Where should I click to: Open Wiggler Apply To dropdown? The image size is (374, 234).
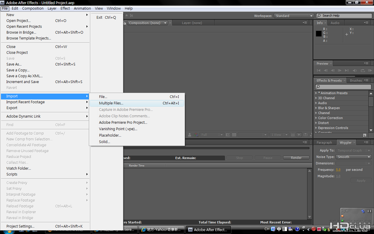(x=354, y=150)
